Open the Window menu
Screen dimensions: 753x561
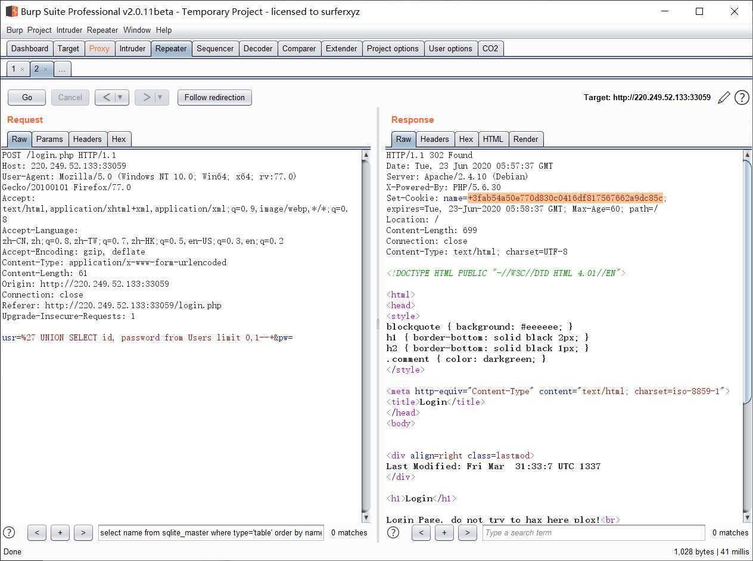pyautogui.click(x=137, y=30)
